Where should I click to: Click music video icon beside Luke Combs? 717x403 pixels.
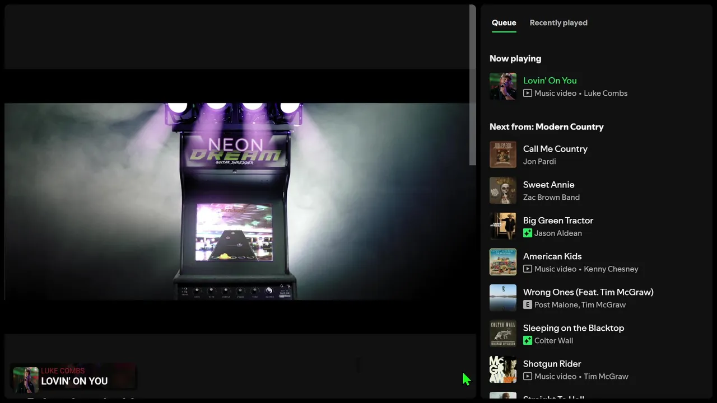[x=528, y=93]
